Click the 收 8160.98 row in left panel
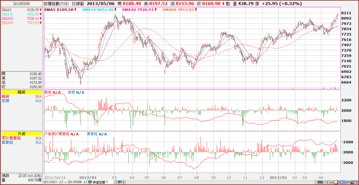 click(21, 87)
